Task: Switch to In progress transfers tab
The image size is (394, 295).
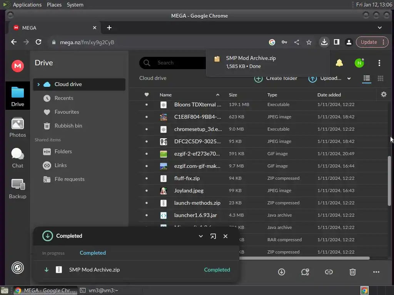Action: (x=53, y=253)
